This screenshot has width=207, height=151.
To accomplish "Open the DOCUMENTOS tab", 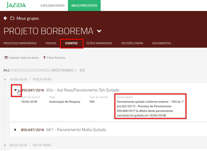I will (161, 43).
